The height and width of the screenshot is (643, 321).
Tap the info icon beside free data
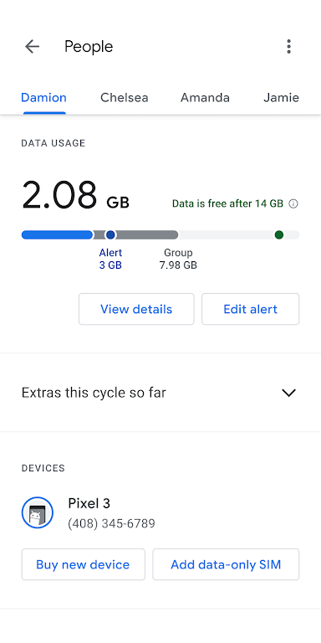pos(293,203)
